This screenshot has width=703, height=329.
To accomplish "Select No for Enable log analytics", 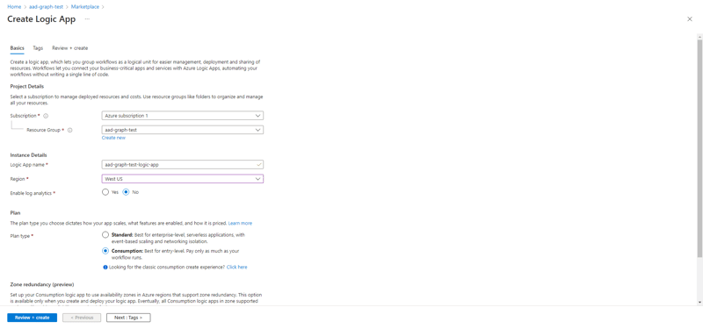I will tap(126, 192).
